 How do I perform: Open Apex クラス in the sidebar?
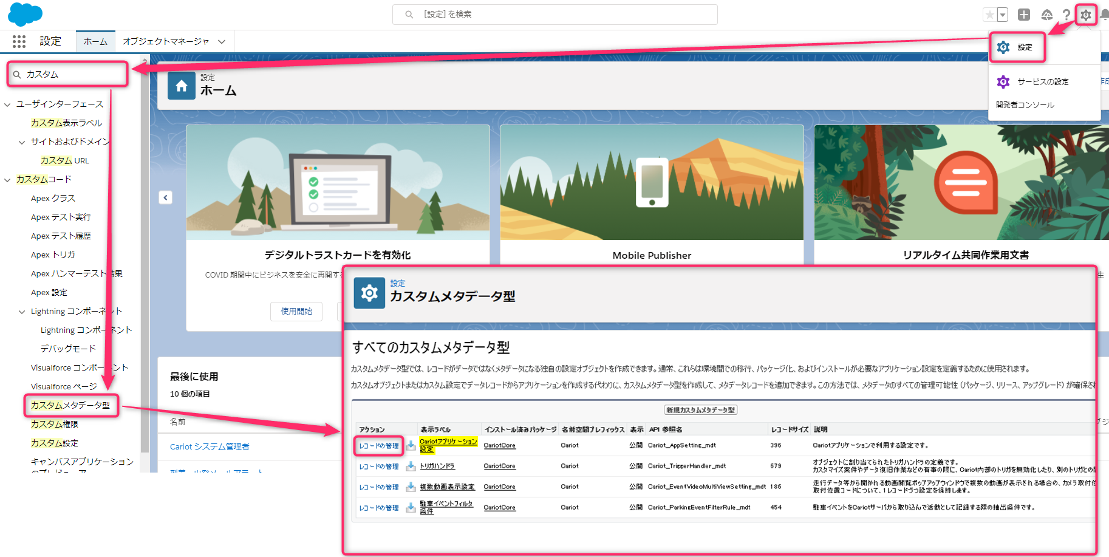point(53,198)
